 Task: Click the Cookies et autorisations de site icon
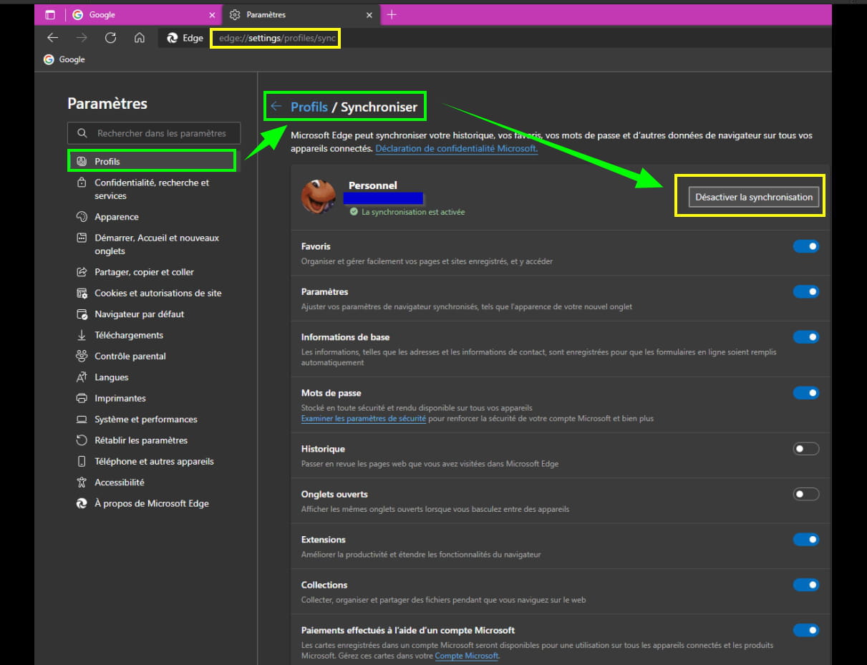82,293
